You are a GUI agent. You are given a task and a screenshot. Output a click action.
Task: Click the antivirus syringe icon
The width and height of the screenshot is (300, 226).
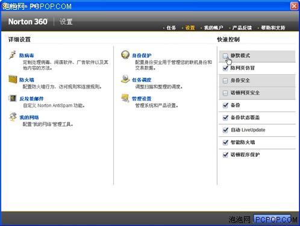pos(13,55)
